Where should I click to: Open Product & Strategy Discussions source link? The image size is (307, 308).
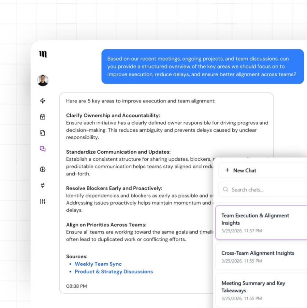tap(114, 272)
